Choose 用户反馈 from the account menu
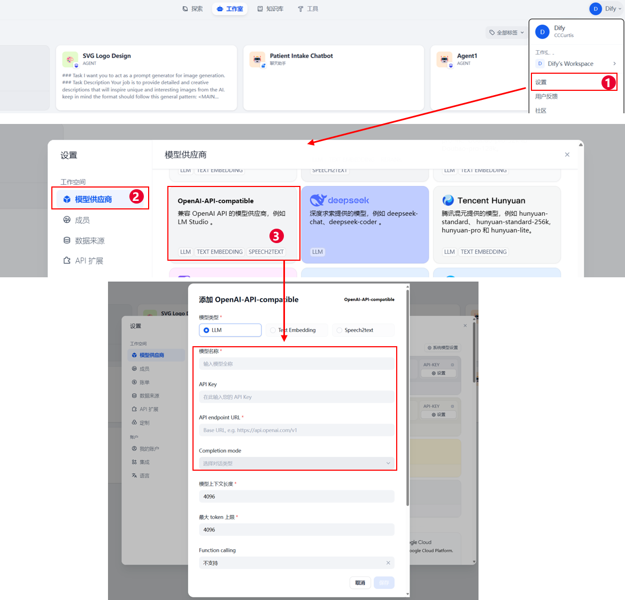 (x=546, y=96)
